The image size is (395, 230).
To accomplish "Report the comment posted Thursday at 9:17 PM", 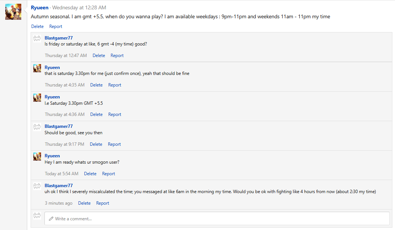I will [114, 144].
